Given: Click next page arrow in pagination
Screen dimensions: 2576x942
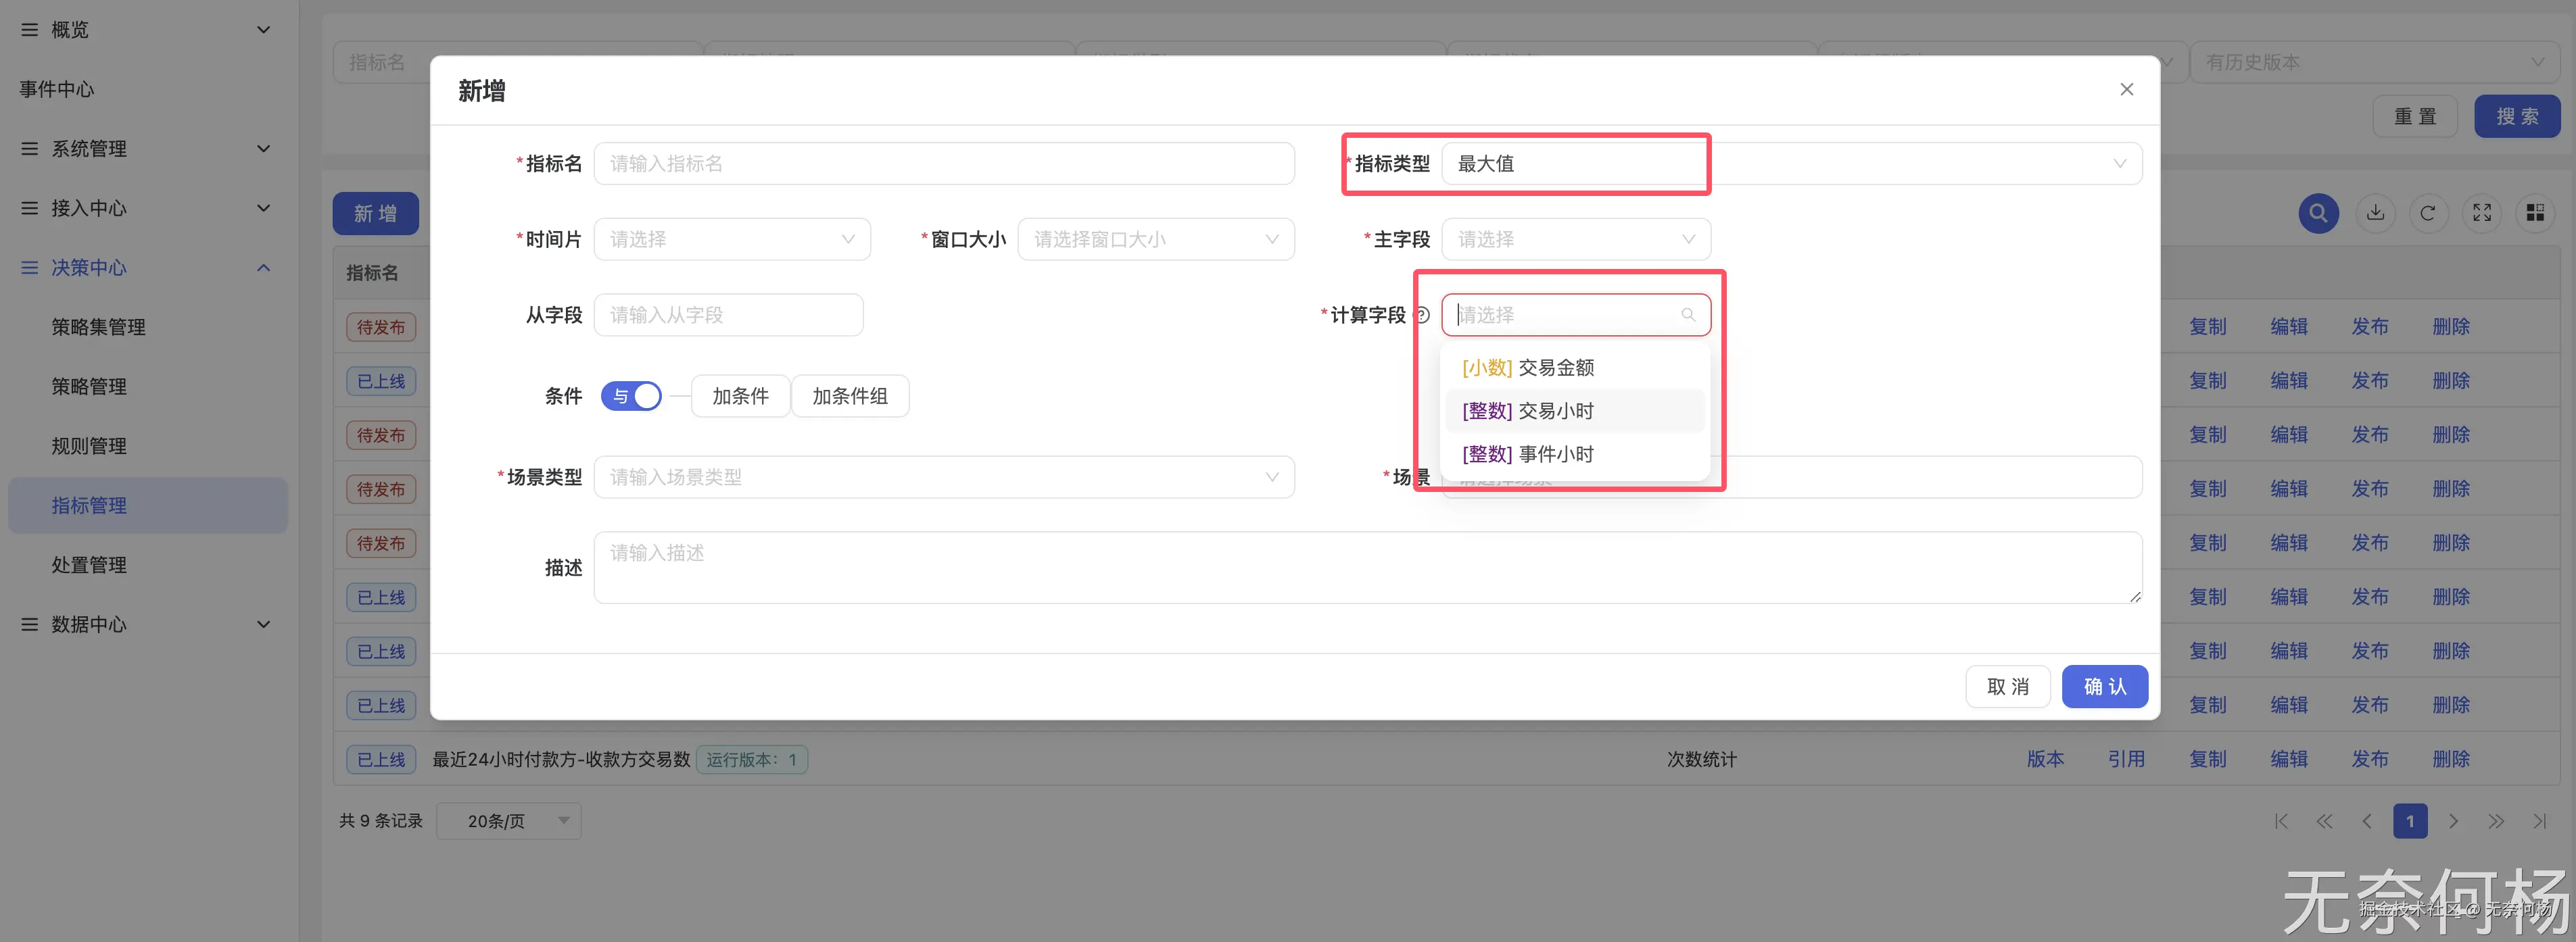Looking at the screenshot, I should click(x=2453, y=821).
